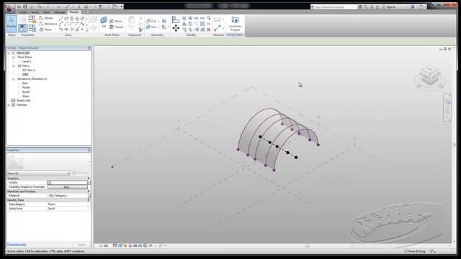Select the Rotate tool in the Modify panel
The height and width of the screenshot is (259, 461).
[190, 24]
